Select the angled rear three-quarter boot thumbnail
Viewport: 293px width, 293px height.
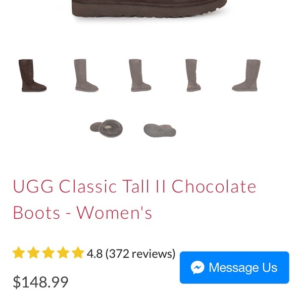[x=140, y=75]
